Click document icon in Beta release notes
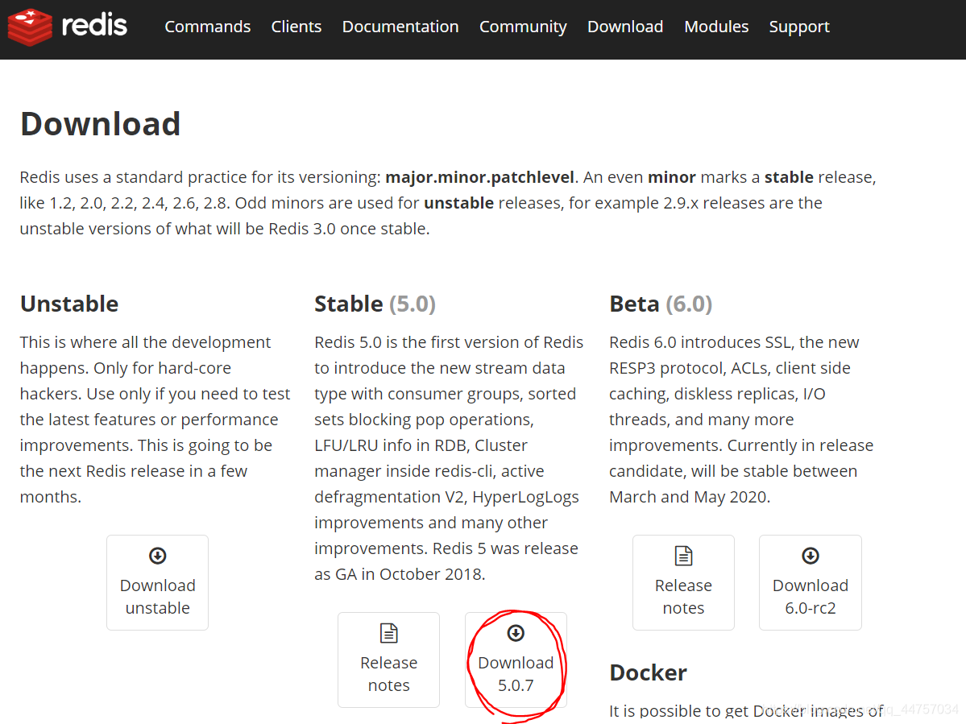 683,556
